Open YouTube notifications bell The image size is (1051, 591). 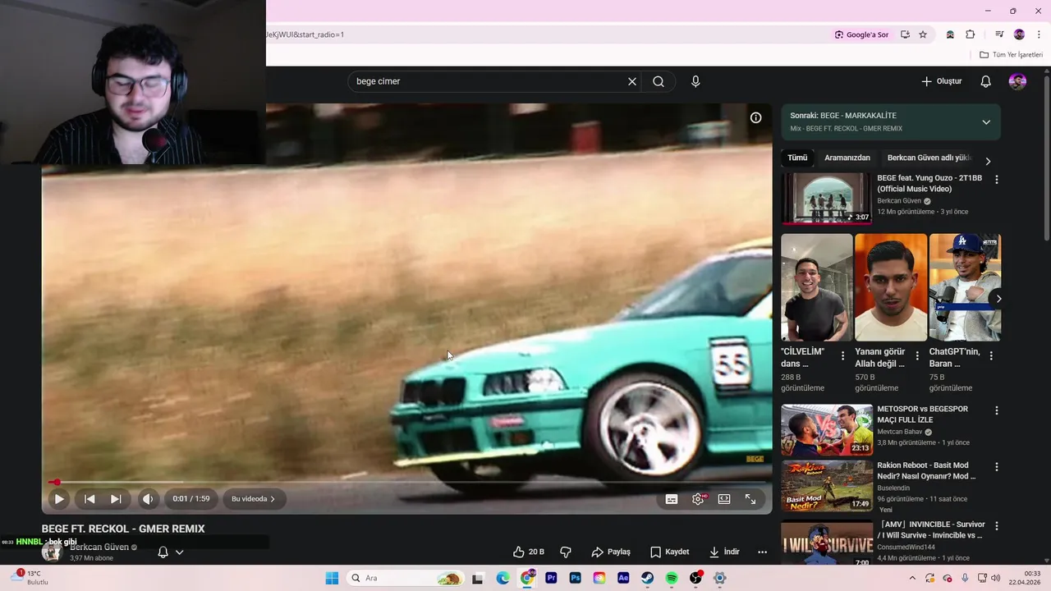click(x=986, y=81)
